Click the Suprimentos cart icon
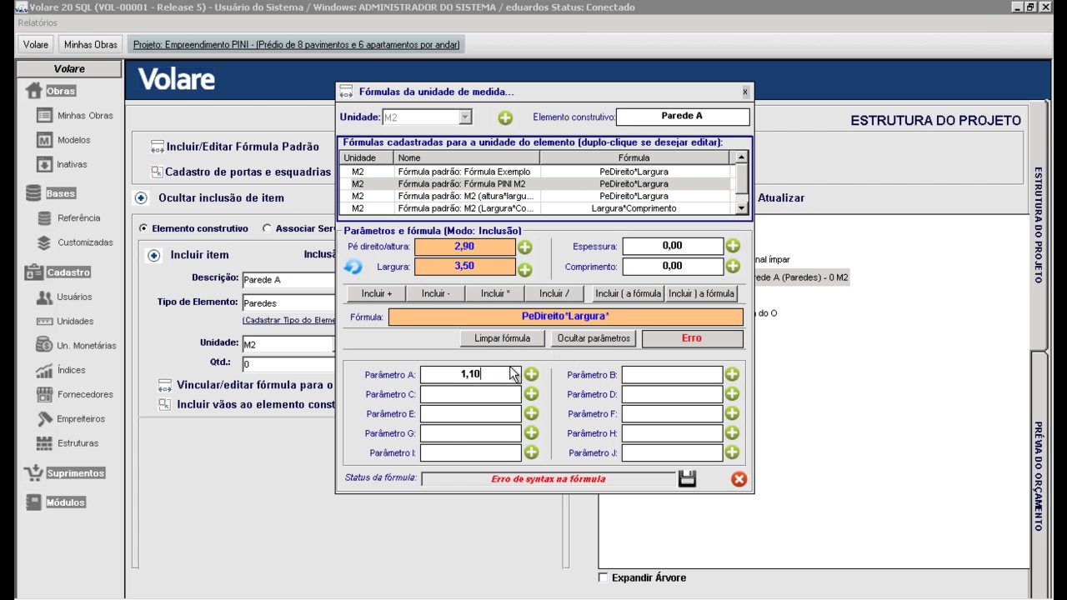1067x600 pixels. click(33, 472)
